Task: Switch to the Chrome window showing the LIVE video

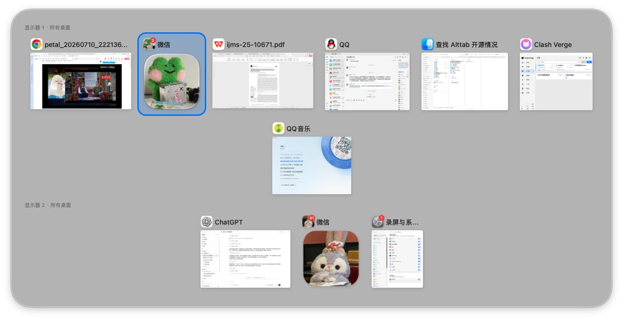Action: (81, 81)
